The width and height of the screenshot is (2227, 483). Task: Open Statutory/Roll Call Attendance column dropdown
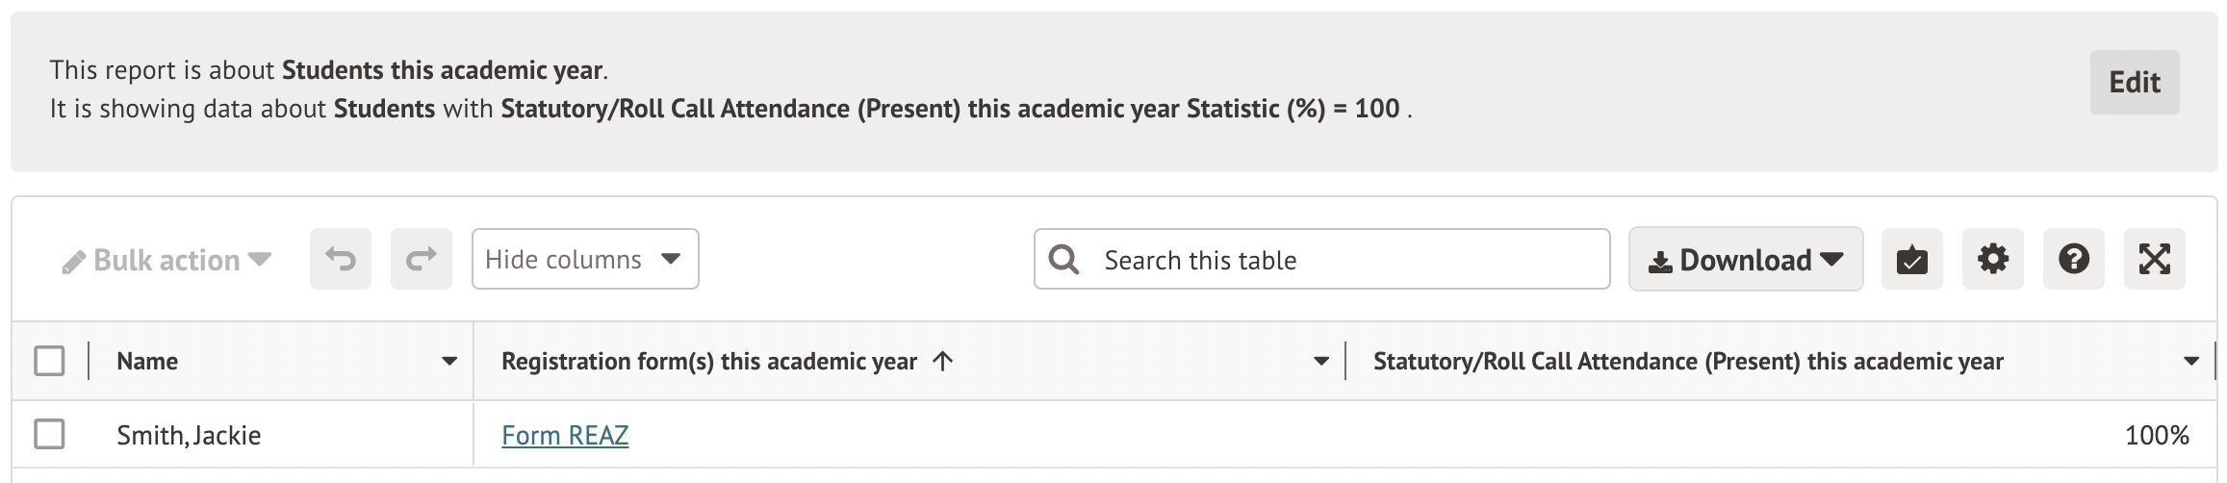tap(2191, 362)
